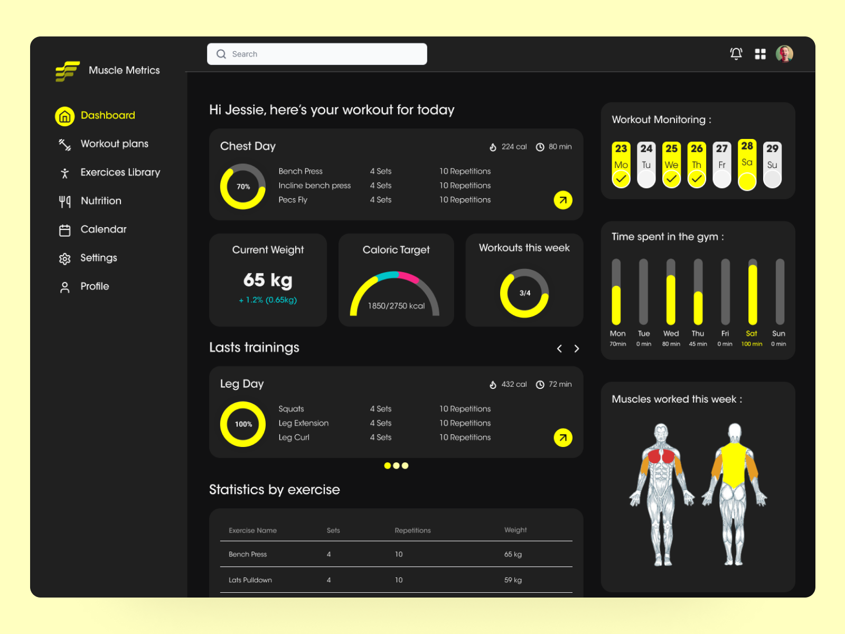
Task: Select the second carousel dot under Leg Day
Action: tap(396, 465)
